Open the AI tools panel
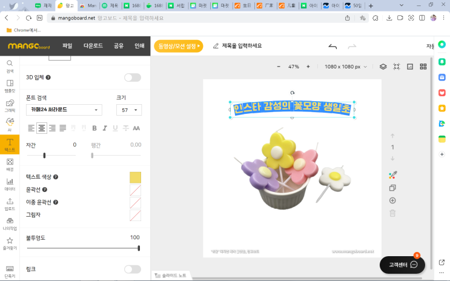The height and width of the screenshot is (281, 450). click(x=10, y=125)
